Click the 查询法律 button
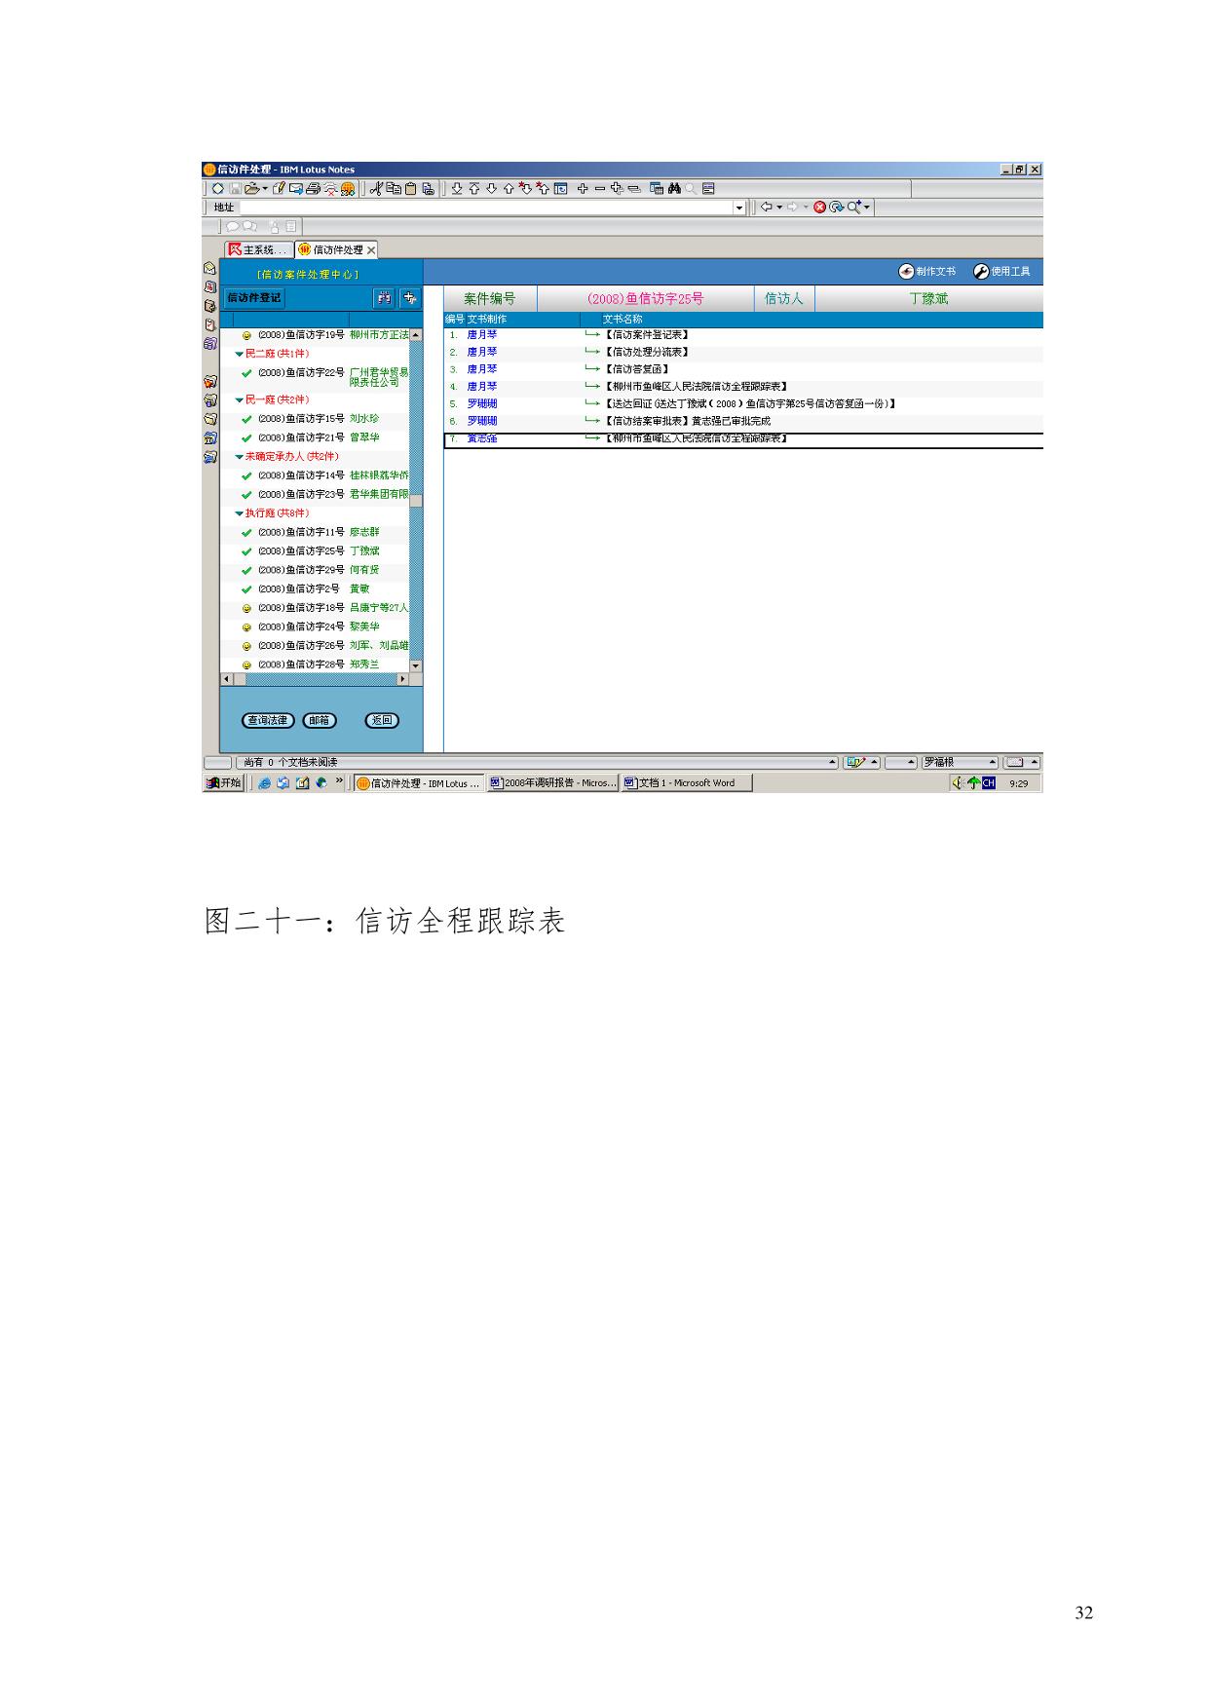Screen dimensions: 1208x1708 pyautogui.click(x=267, y=720)
